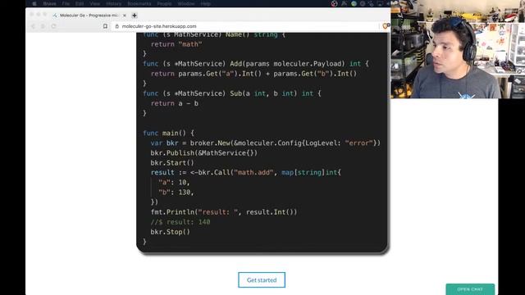Click the text '//$ result: 140'
This screenshot has width=525, height=295.
(x=180, y=222)
